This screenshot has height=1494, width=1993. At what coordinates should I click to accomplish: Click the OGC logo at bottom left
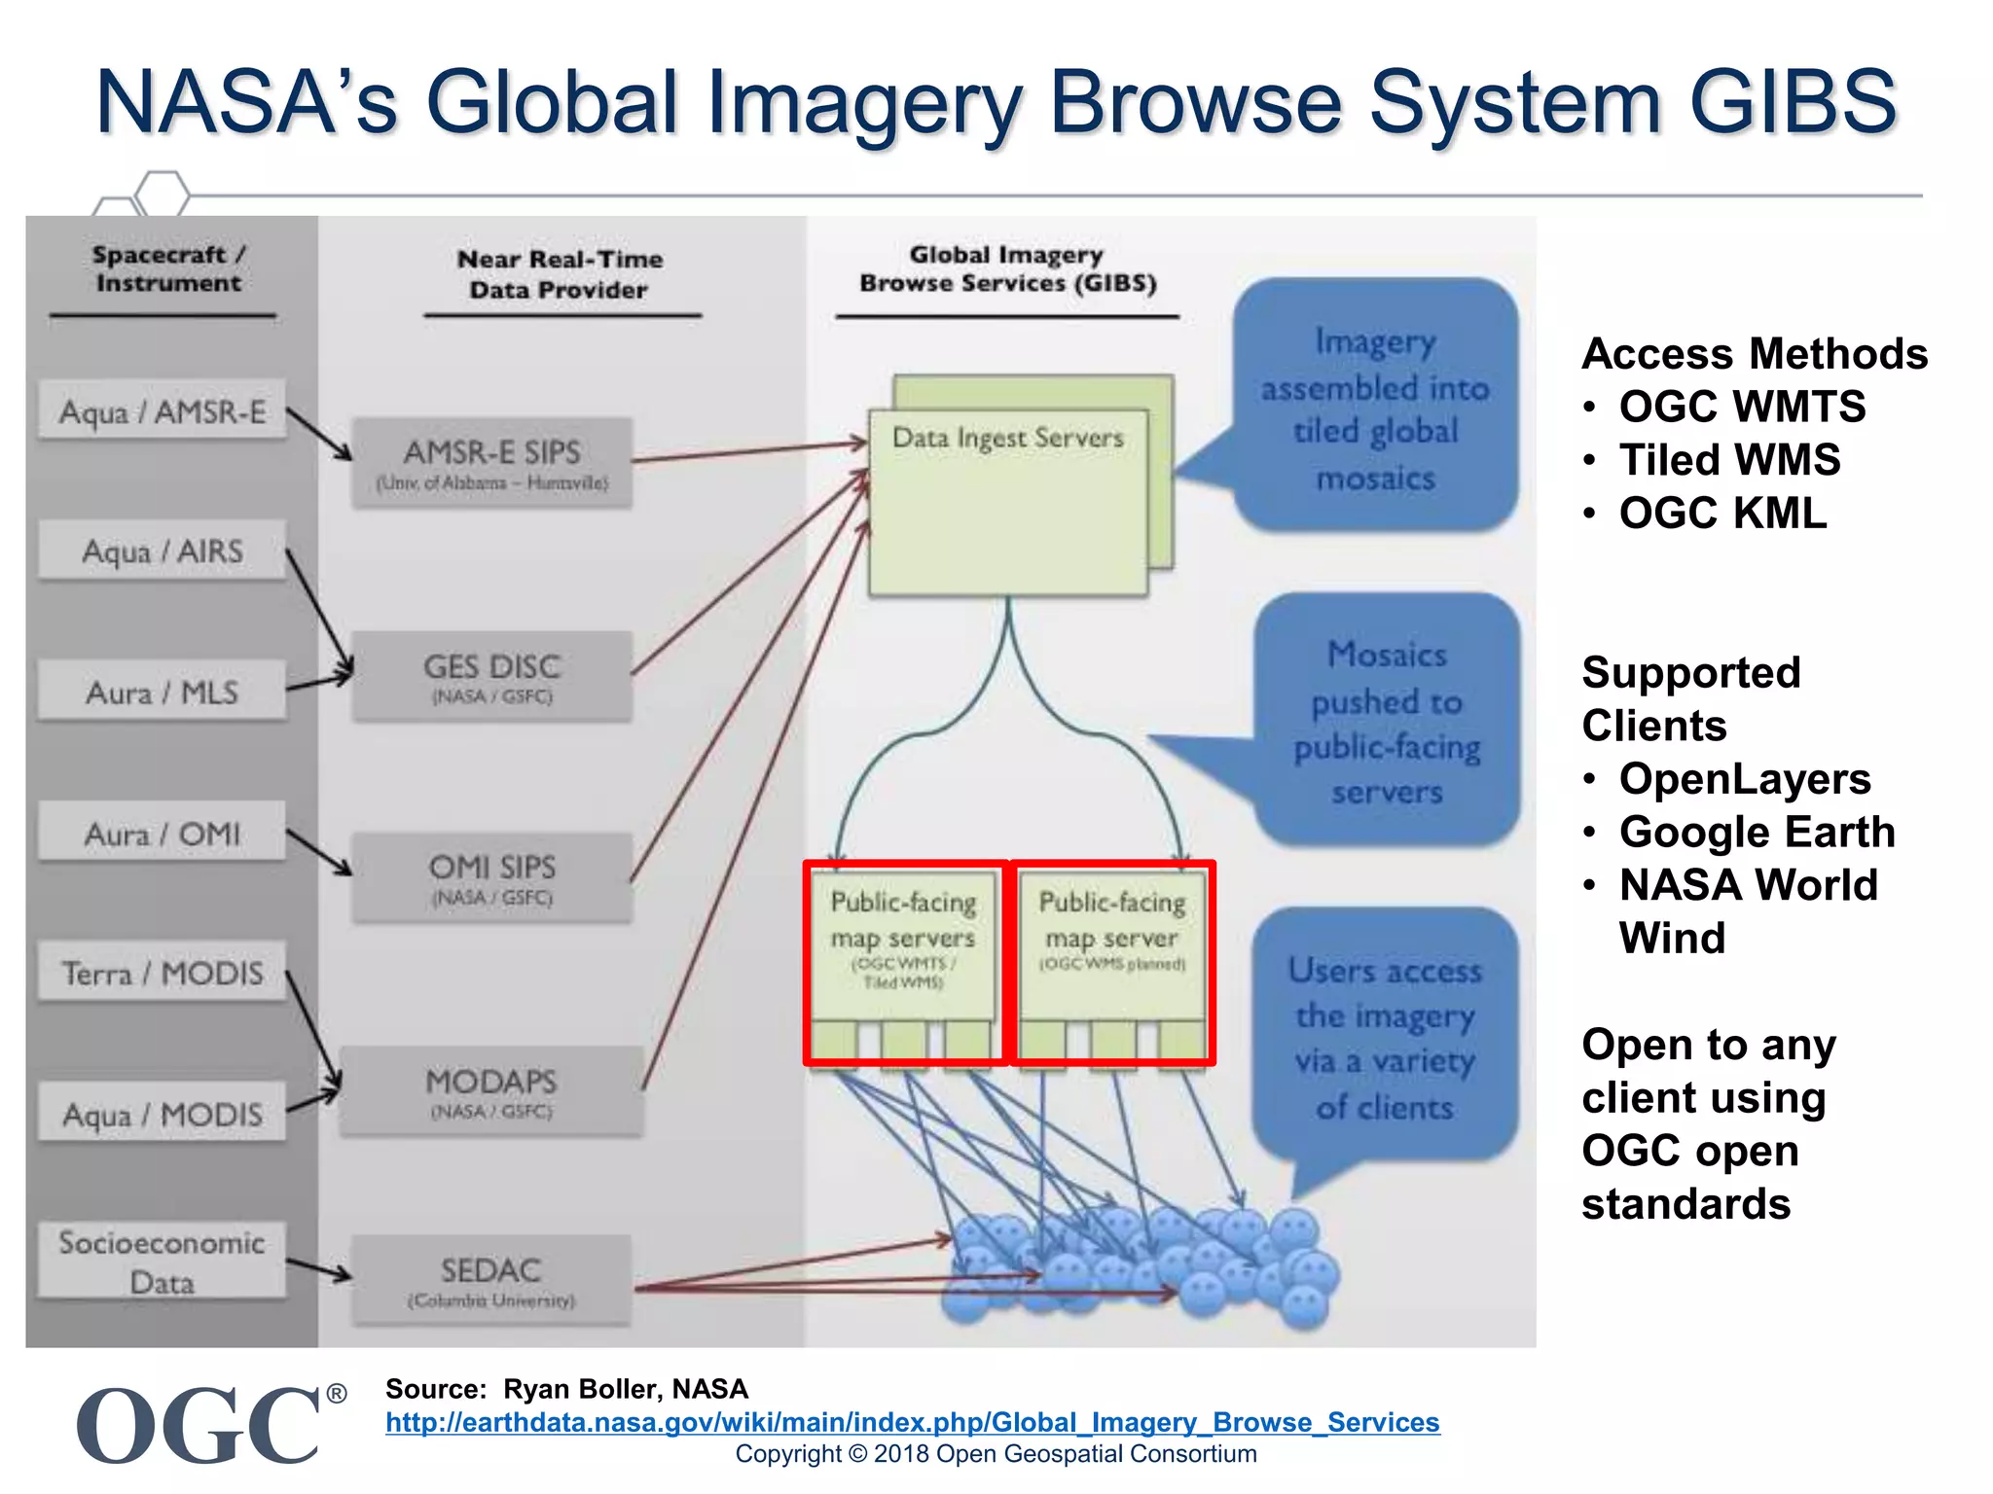point(199,1426)
